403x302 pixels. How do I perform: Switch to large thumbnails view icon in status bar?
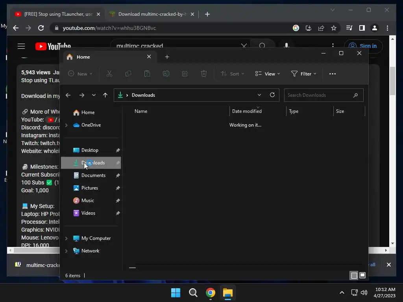point(362,276)
